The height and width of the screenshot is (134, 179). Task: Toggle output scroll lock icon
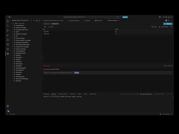(x=160, y=94)
